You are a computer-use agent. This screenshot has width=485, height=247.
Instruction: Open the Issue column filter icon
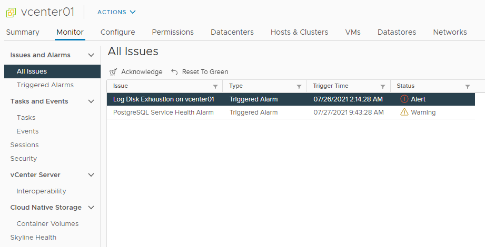pyautogui.click(x=215, y=86)
